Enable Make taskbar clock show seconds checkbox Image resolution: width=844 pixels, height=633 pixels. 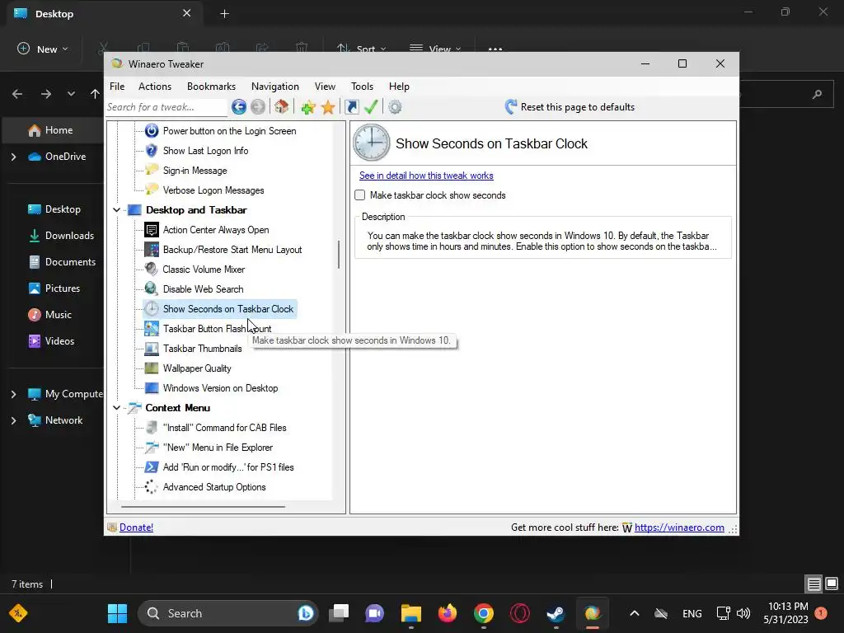(x=360, y=195)
